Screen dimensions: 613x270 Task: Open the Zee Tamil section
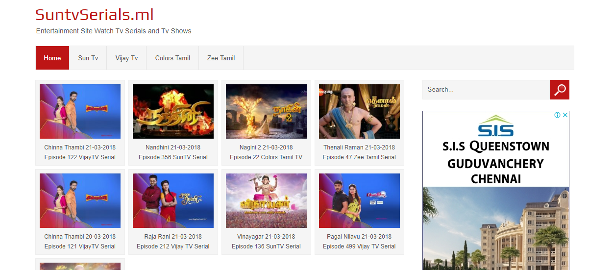point(221,58)
